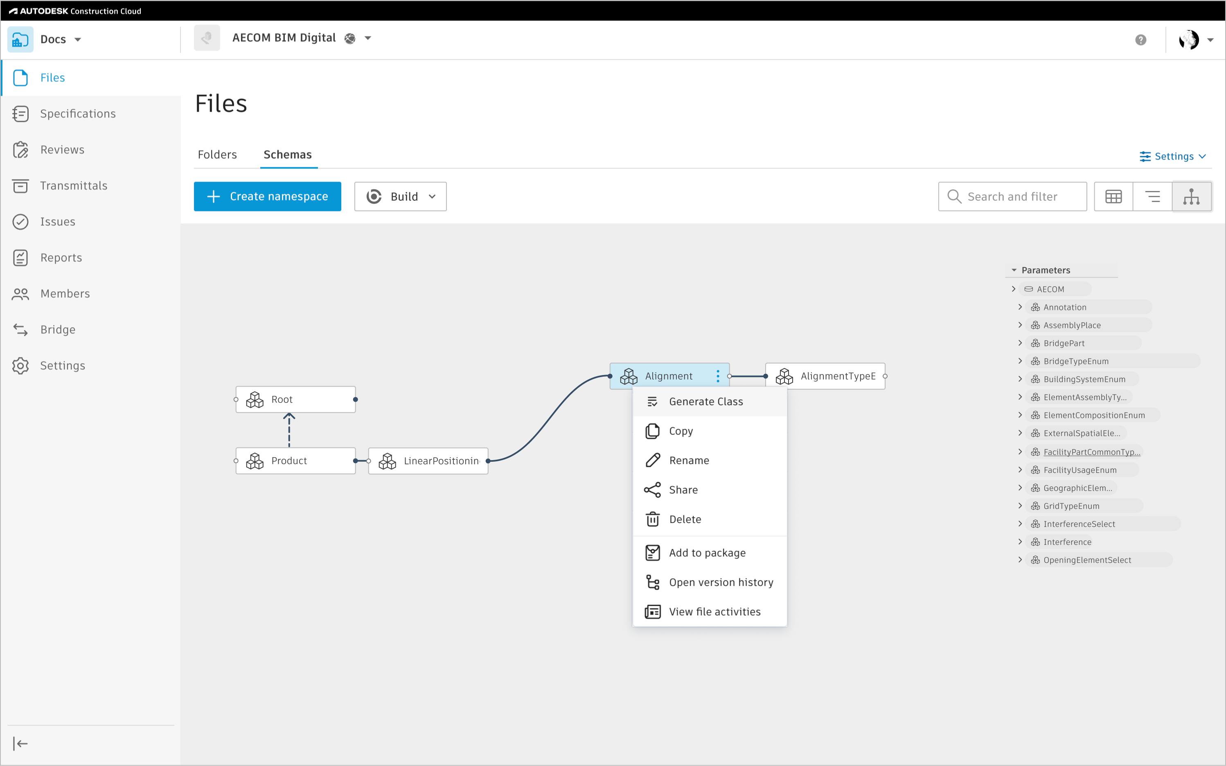Viewport: 1226px width, 766px height.
Task: Click the AECOM BIM Digital project thumbnail
Action: point(207,38)
